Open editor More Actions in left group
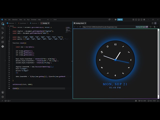This screenshot has width=160, height=120. coord(71,23)
